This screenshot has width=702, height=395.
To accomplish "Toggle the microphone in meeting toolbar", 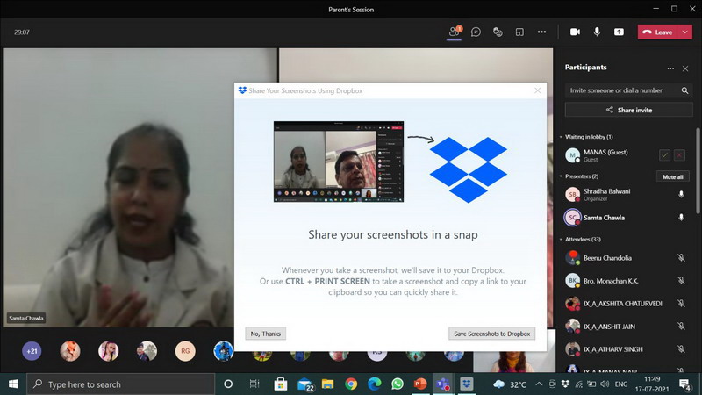I will point(597,32).
